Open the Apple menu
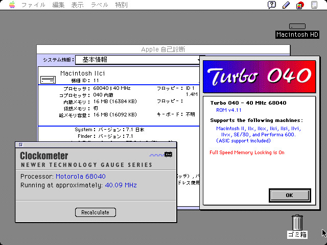 coord(12,5)
